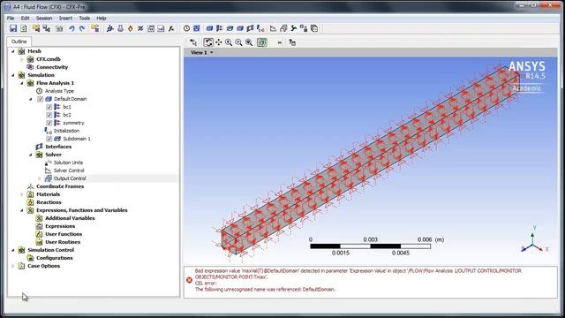The width and height of the screenshot is (565, 318).
Task: Collapse the Mesh tree node
Action: [x=13, y=51]
